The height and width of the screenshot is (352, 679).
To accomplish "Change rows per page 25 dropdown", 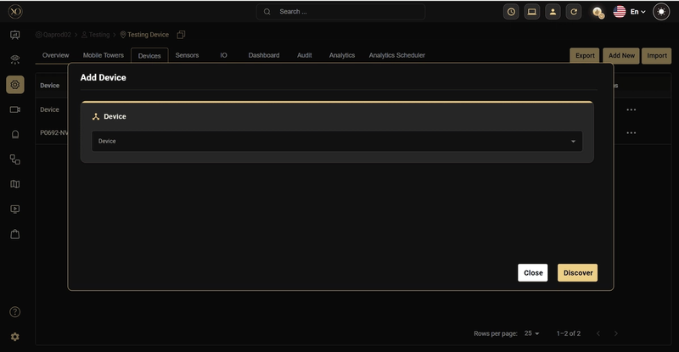I will click(x=532, y=333).
